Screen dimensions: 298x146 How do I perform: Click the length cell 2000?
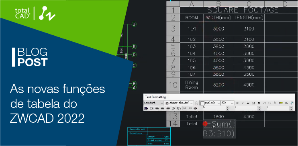(249, 47)
